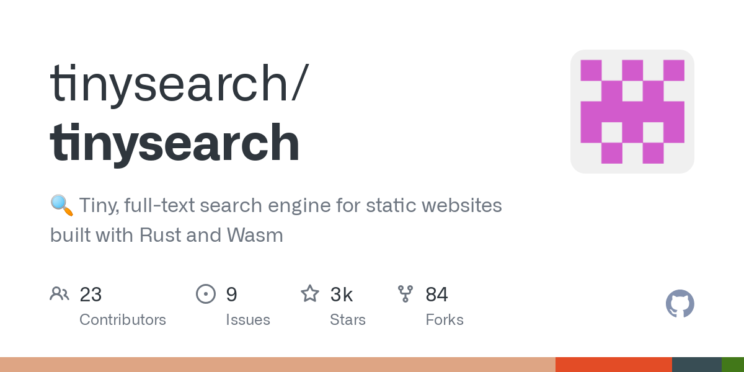Click the orange-red language bar segment
Screen dimensions: 744x372
pyautogui.click(x=614, y=365)
